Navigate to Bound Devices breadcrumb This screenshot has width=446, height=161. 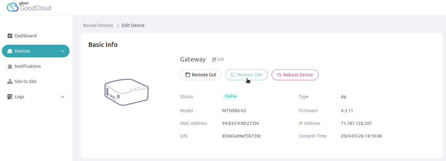98,25
